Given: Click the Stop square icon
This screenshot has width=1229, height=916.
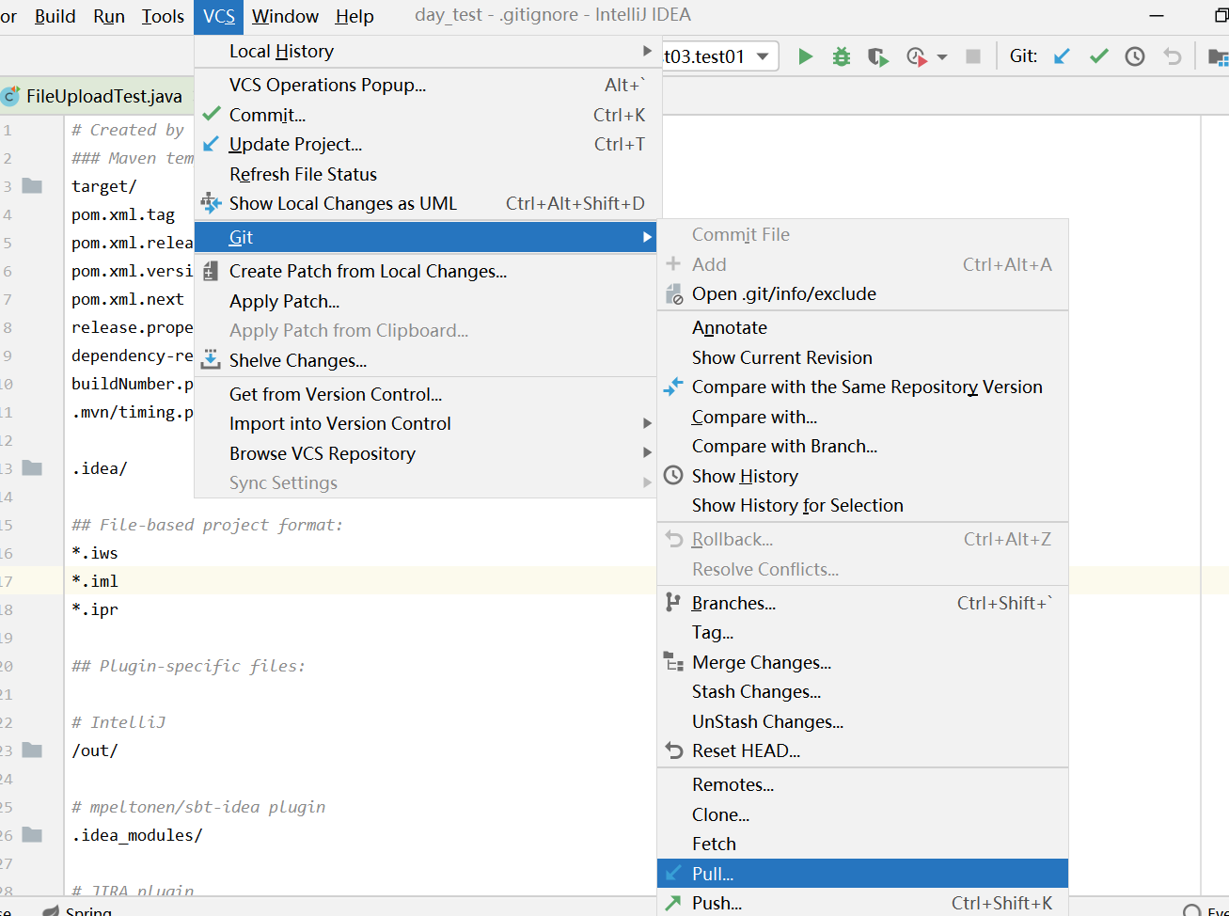Looking at the screenshot, I should [973, 56].
